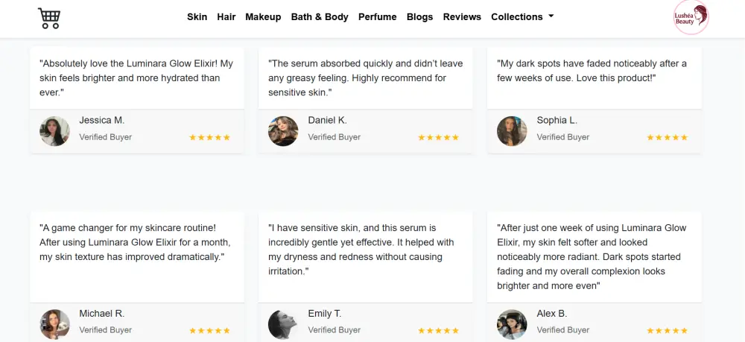Open the Hair menu item
Viewport: 745px width, 342px height.
pos(226,16)
